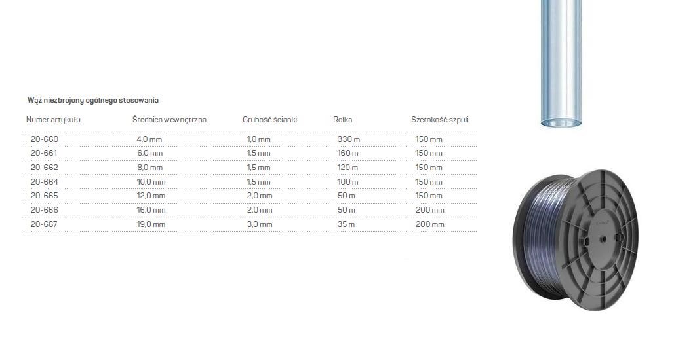Screen dimensions: 674x337
Task: Click the Numer artykułu column header
Action: 53,120
